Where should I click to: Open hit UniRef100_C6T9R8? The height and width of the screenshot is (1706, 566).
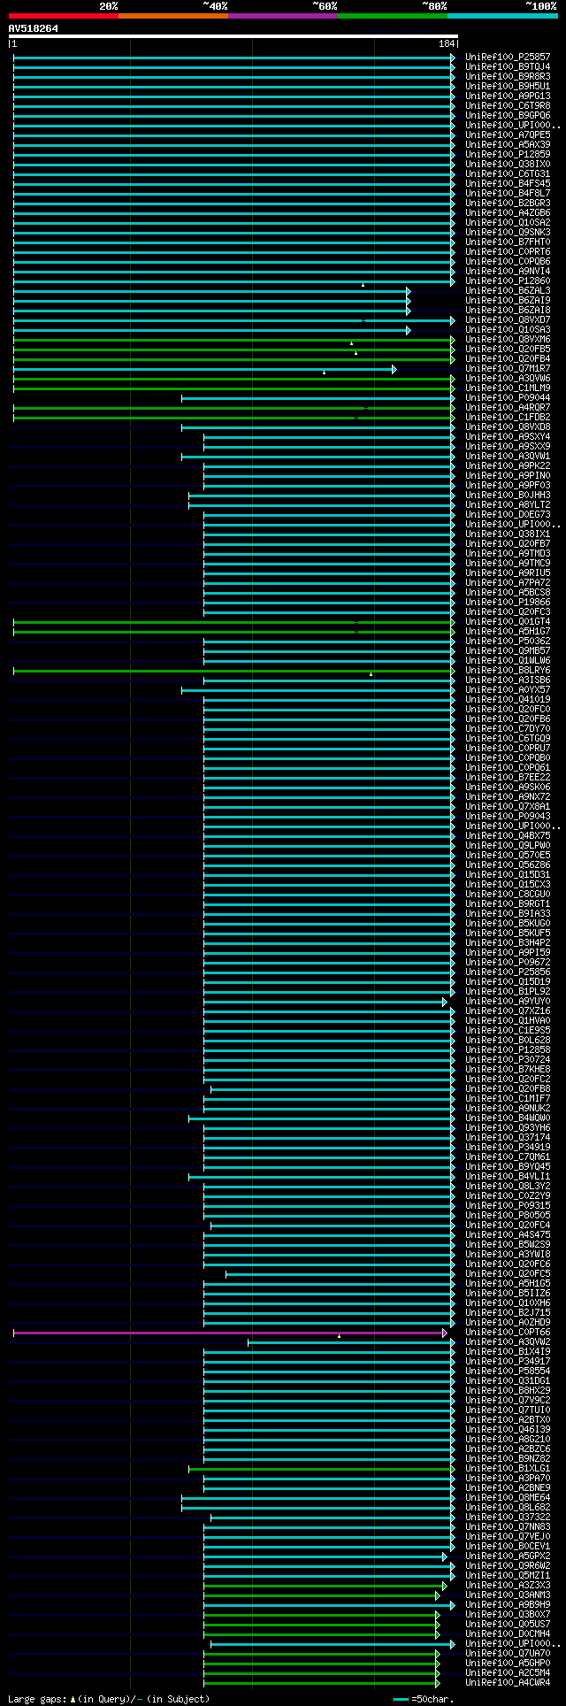coord(508,106)
